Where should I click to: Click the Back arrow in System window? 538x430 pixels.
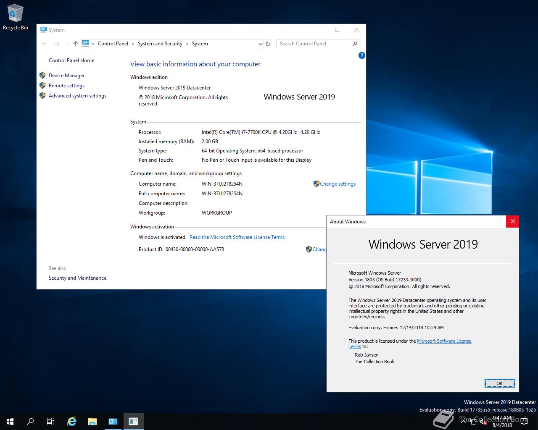point(45,44)
